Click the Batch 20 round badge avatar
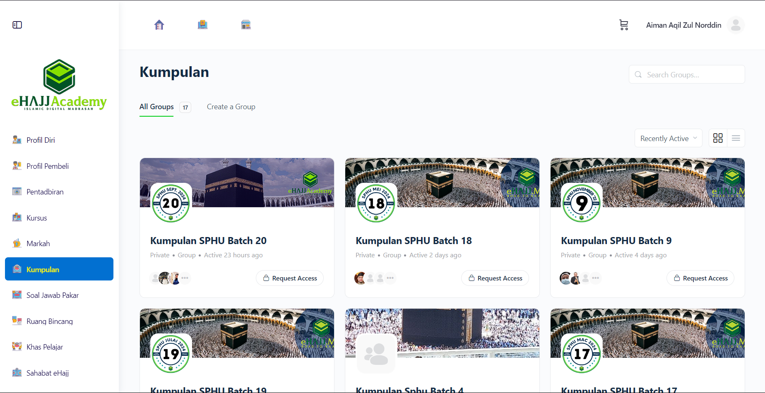The image size is (765, 393). coord(171,203)
